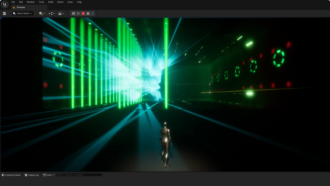330x186 pixels.
Task: Eject from the player controller
Action: tap(88, 13)
